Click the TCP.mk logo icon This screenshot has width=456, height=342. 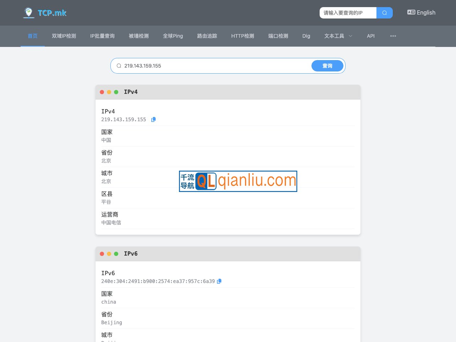[28, 11]
